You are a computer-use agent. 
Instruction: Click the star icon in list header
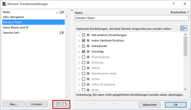click(61, 12)
